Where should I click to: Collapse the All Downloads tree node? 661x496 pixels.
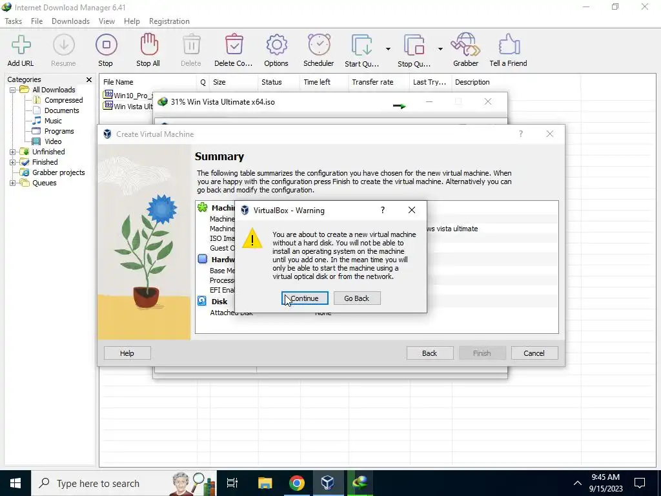click(13, 90)
